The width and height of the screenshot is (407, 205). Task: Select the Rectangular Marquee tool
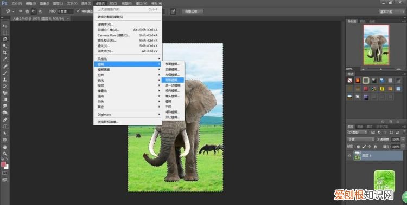pos(5,33)
